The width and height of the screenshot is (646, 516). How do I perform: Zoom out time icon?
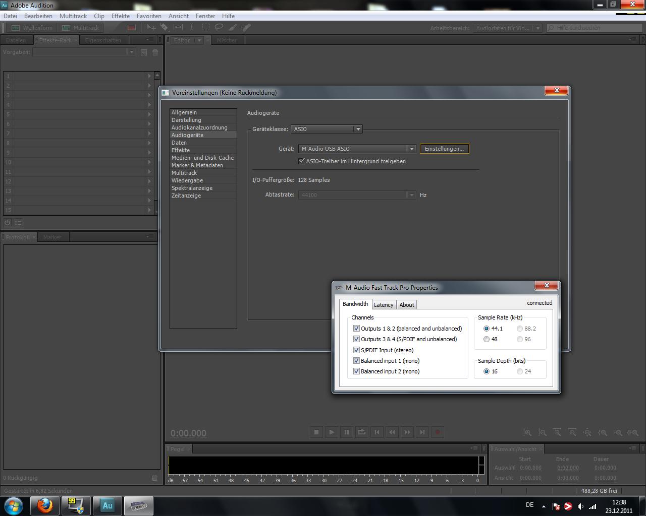click(x=572, y=432)
